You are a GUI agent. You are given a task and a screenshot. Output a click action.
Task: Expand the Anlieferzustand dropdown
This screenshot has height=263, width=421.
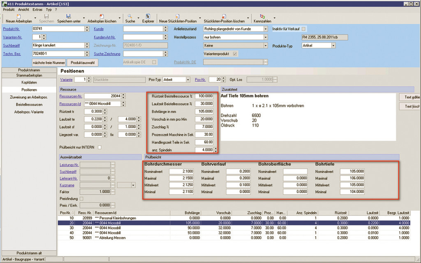click(x=266, y=29)
